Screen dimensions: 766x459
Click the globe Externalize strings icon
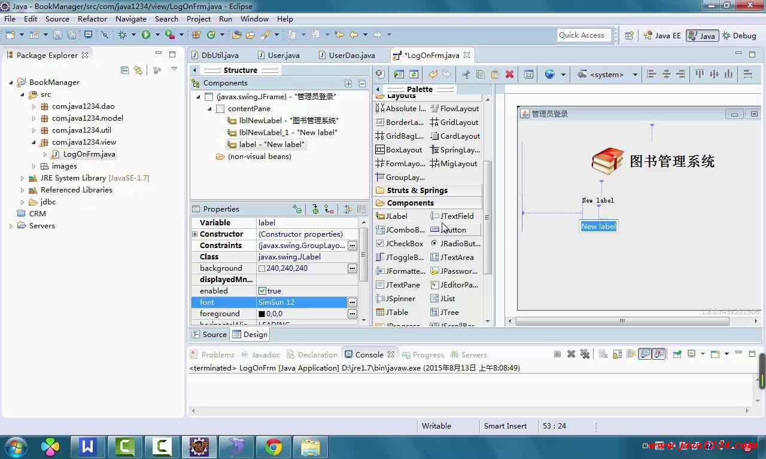550,74
